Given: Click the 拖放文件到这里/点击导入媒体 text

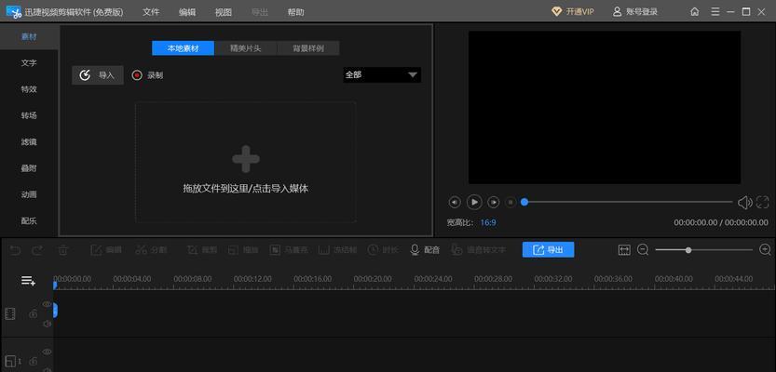Looking at the screenshot, I should point(246,188).
